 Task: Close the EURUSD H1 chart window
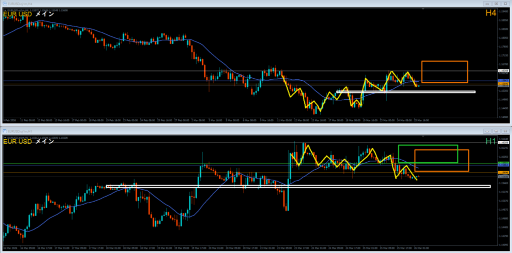505,131
